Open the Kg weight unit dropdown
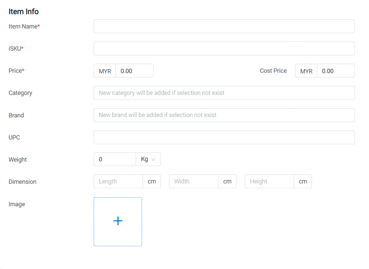 pos(148,159)
